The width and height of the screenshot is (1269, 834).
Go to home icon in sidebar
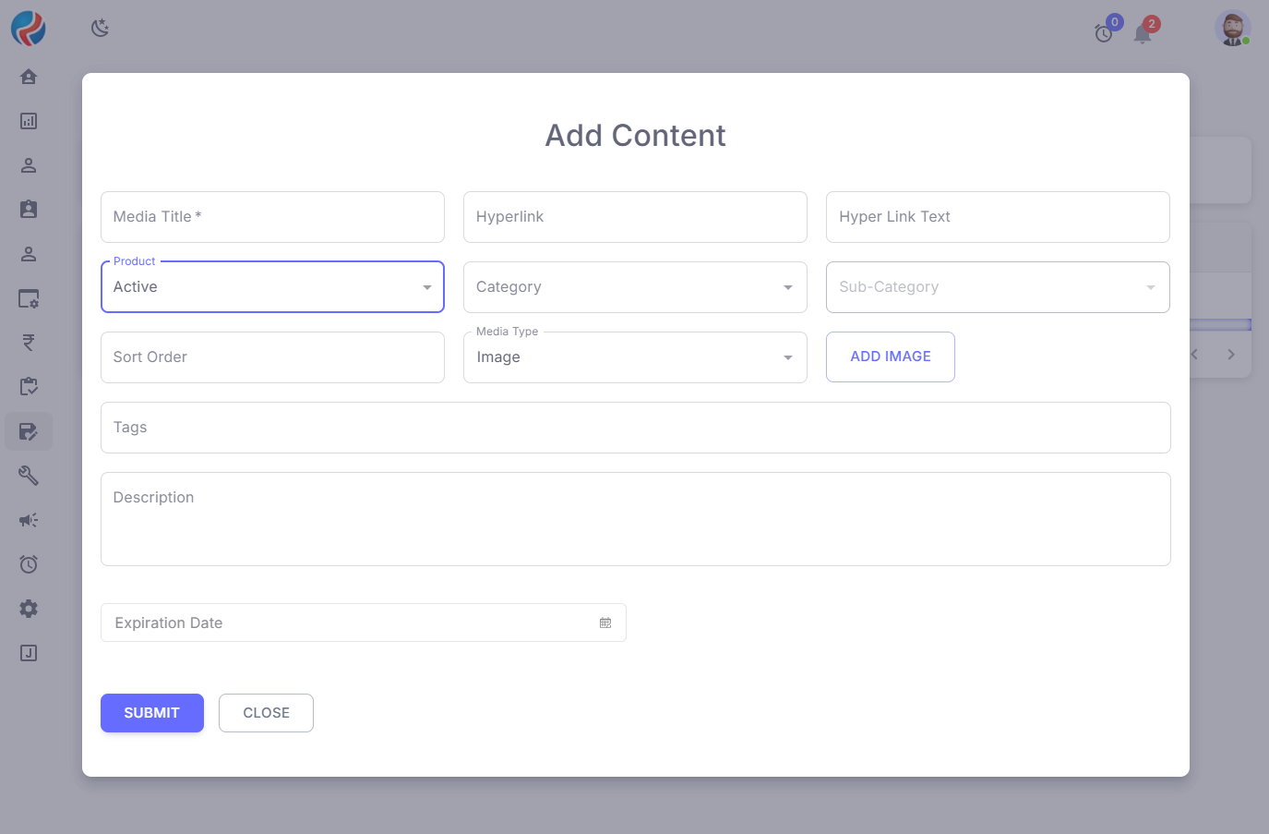click(x=29, y=77)
